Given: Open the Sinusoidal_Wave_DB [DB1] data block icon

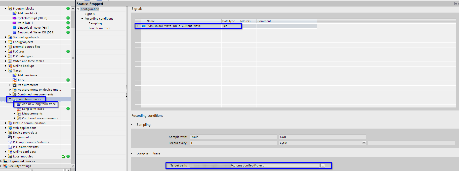Looking at the screenshot, I should tap(15, 32).
